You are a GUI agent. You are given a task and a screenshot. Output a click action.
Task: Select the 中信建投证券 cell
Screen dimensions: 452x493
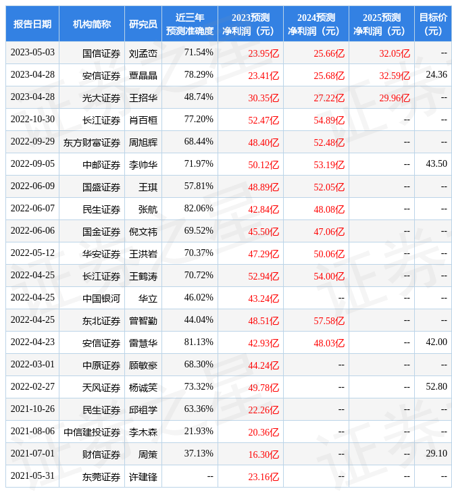[92, 432]
